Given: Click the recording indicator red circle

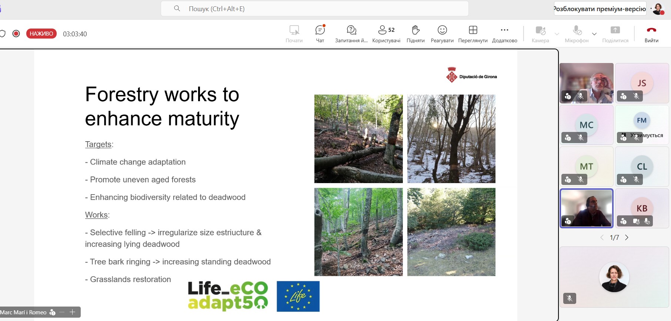Looking at the screenshot, I should 16,34.
